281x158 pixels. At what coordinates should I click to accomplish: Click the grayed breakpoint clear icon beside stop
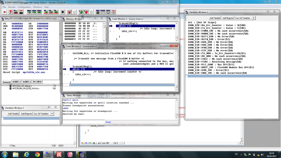click(x=74, y=12)
